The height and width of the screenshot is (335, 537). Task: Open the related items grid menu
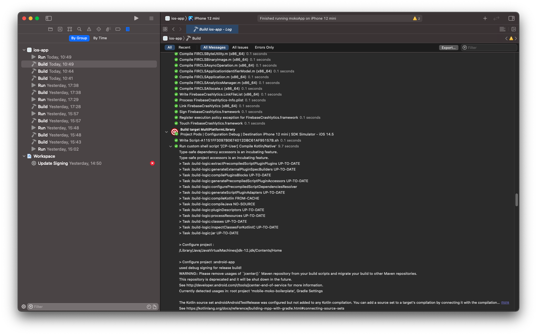tap(165, 29)
